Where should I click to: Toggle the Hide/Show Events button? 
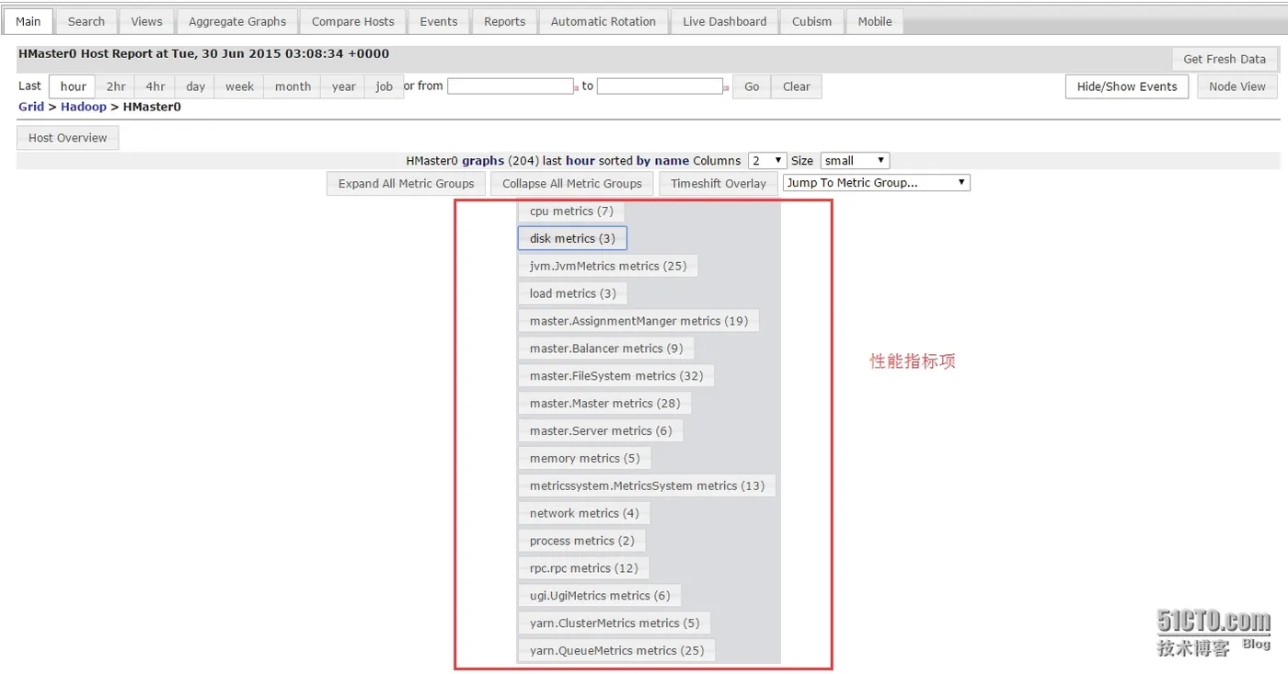tap(1127, 86)
